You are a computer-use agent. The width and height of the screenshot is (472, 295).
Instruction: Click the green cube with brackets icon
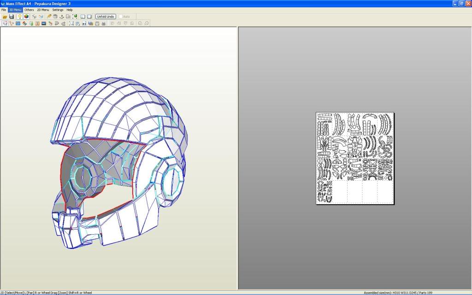75,17
